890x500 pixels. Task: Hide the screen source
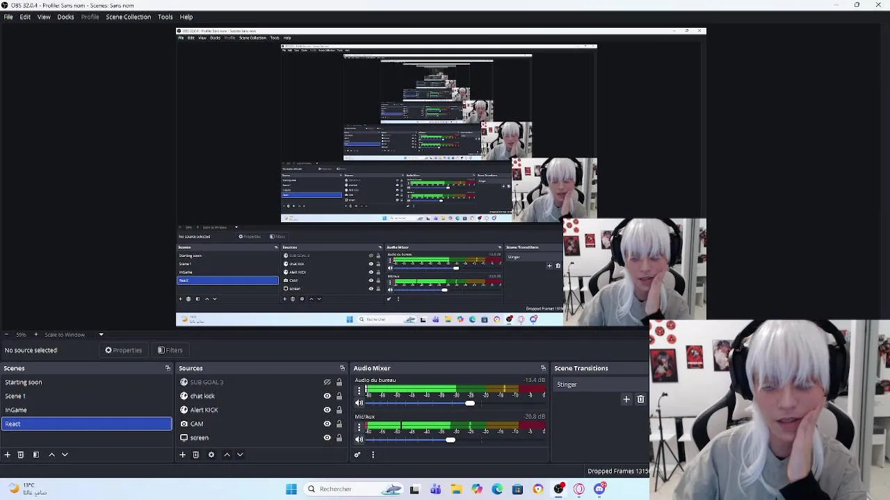[x=327, y=437]
